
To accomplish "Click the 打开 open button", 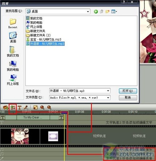I will (x=128, y=91).
